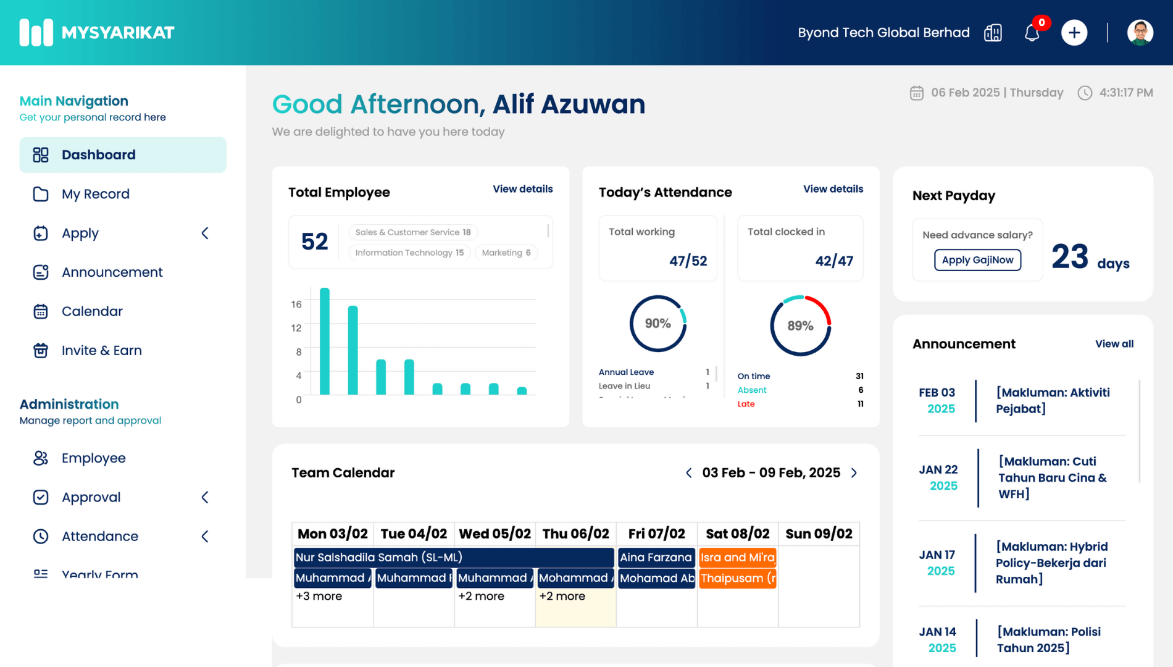Viewport: 1173px width, 667px height.
Task: Click the Attendance clock icon
Action: tap(41, 536)
